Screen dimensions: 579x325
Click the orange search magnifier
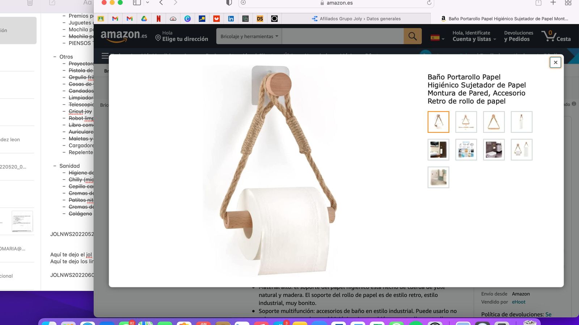pos(413,36)
